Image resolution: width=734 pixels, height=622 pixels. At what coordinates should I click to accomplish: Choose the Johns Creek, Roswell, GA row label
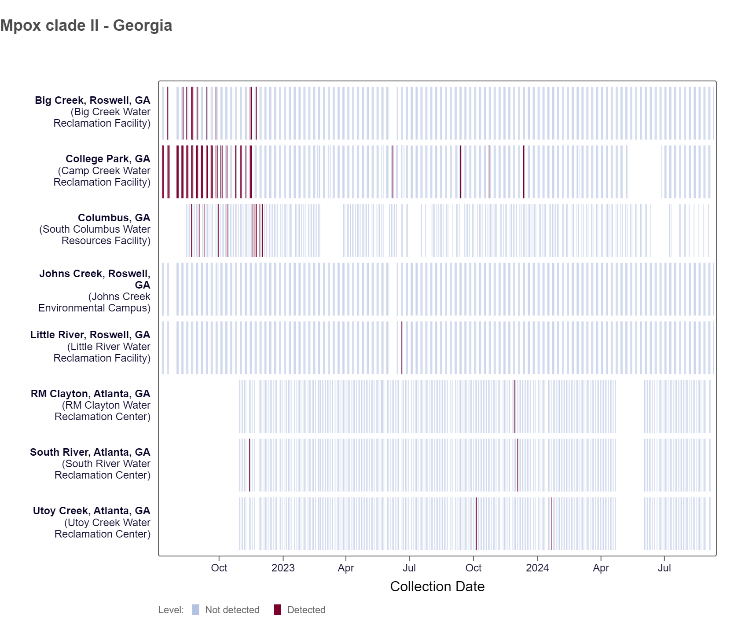pyautogui.click(x=95, y=290)
